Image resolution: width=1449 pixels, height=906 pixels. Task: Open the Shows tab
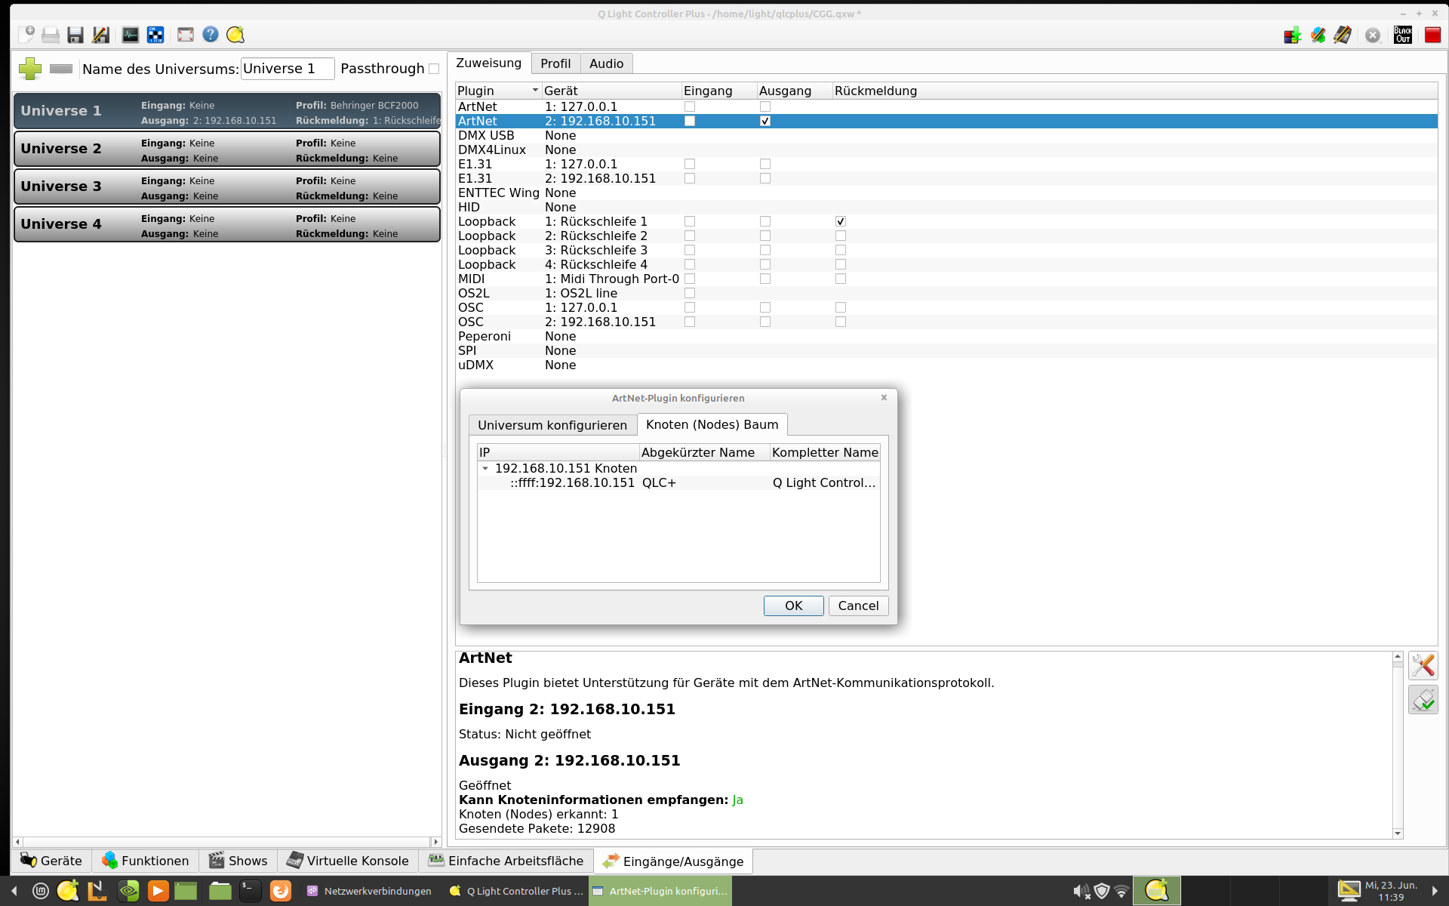click(238, 861)
